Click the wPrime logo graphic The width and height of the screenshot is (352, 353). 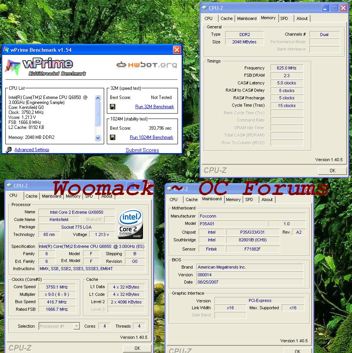point(46,67)
